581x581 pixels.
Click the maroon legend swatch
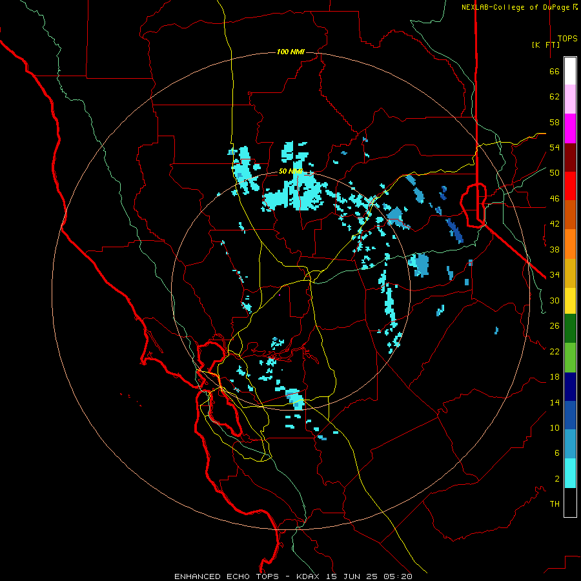click(x=570, y=158)
